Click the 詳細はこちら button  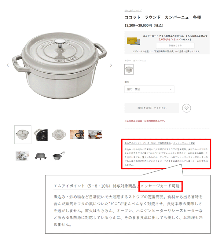click(175, 46)
